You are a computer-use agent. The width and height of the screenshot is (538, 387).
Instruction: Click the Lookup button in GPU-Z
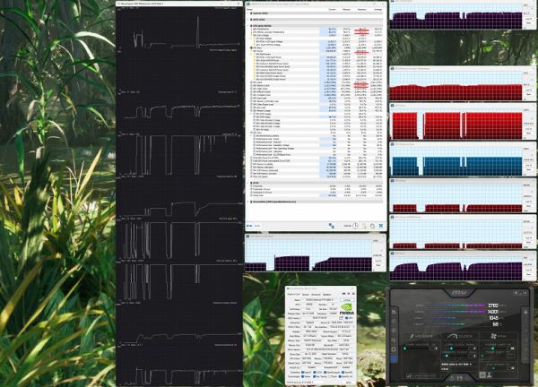pyautogui.click(x=347, y=300)
